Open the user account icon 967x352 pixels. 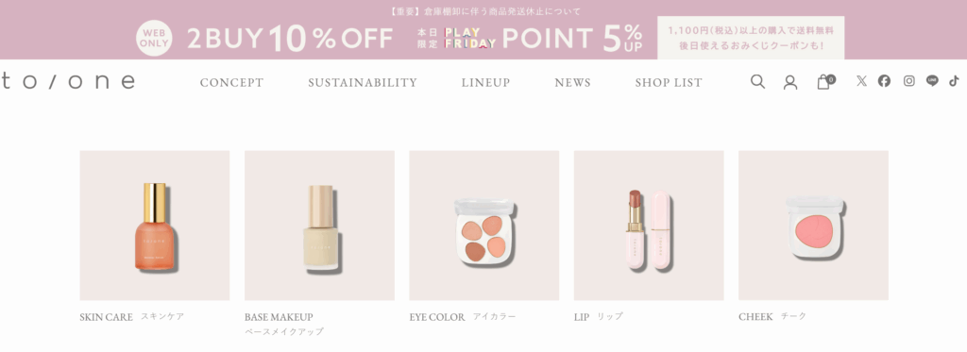pyautogui.click(x=790, y=82)
